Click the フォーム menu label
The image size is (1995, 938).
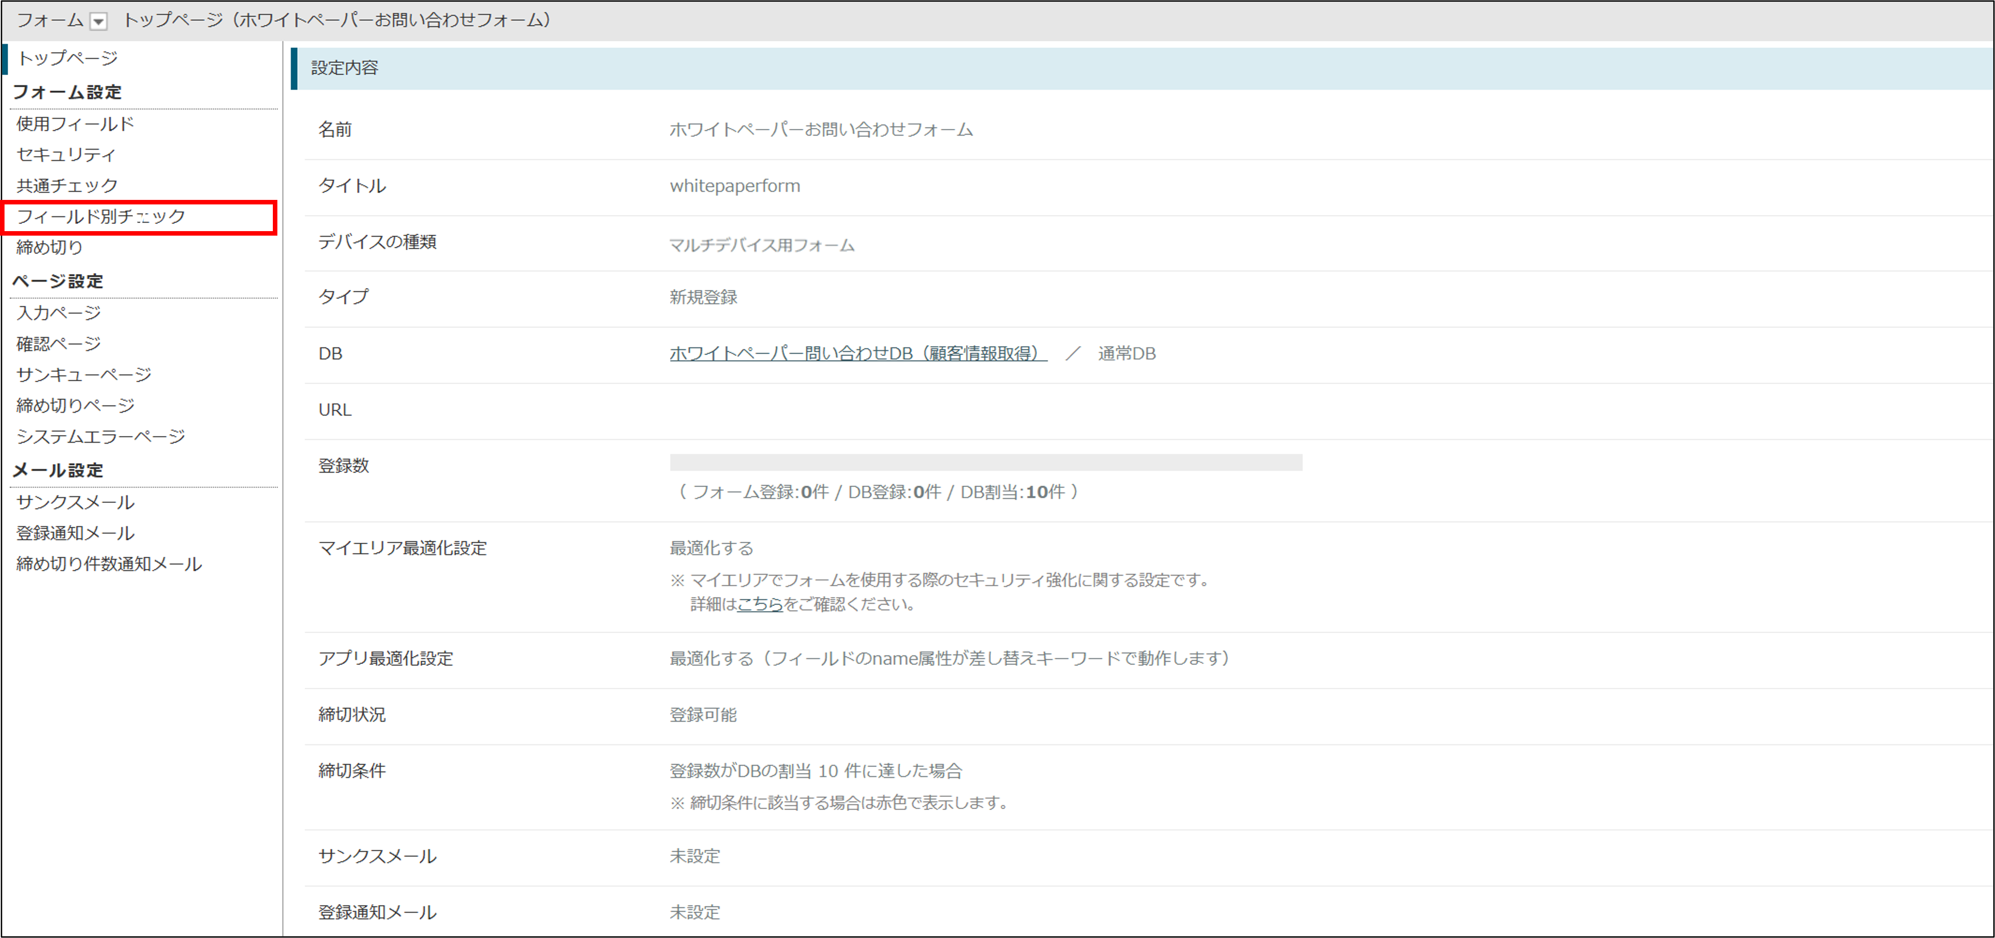click(x=50, y=20)
